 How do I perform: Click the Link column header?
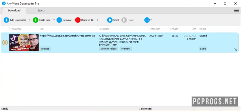[x=42, y=29]
